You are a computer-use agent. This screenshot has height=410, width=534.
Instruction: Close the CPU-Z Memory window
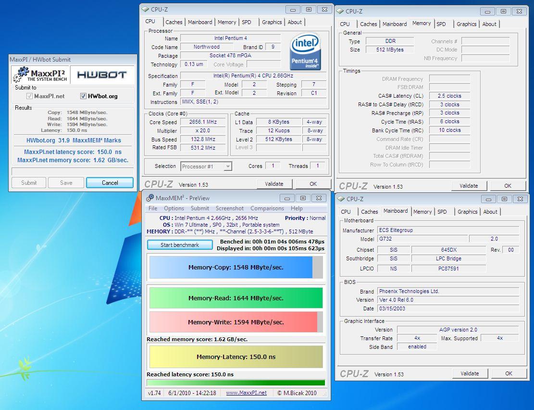point(520,11)
